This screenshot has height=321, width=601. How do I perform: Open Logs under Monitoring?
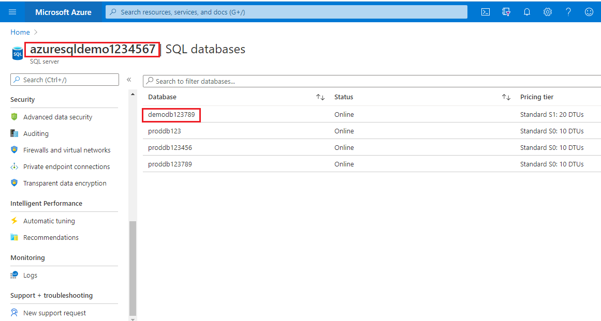click(30, 275)
